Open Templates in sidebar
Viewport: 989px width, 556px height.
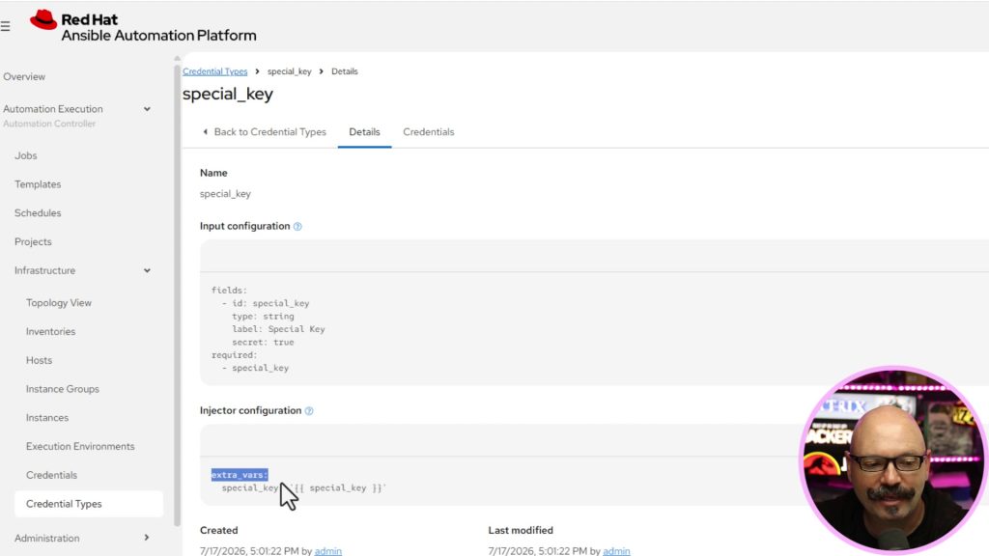(38, 184)
